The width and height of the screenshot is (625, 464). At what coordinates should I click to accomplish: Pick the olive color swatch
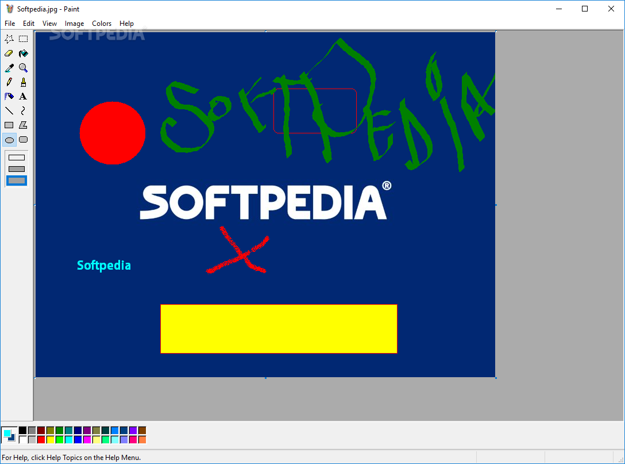(x=50, y=430)
